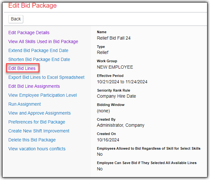Click the effective period date range text
210x180 pixels.
122,82
